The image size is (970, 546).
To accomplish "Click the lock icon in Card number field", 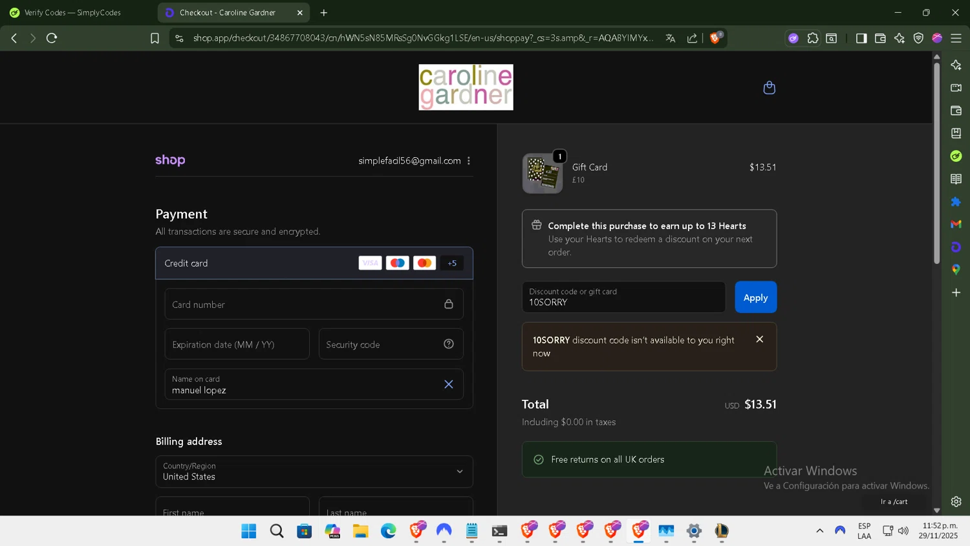I will [x=449, y=304].
